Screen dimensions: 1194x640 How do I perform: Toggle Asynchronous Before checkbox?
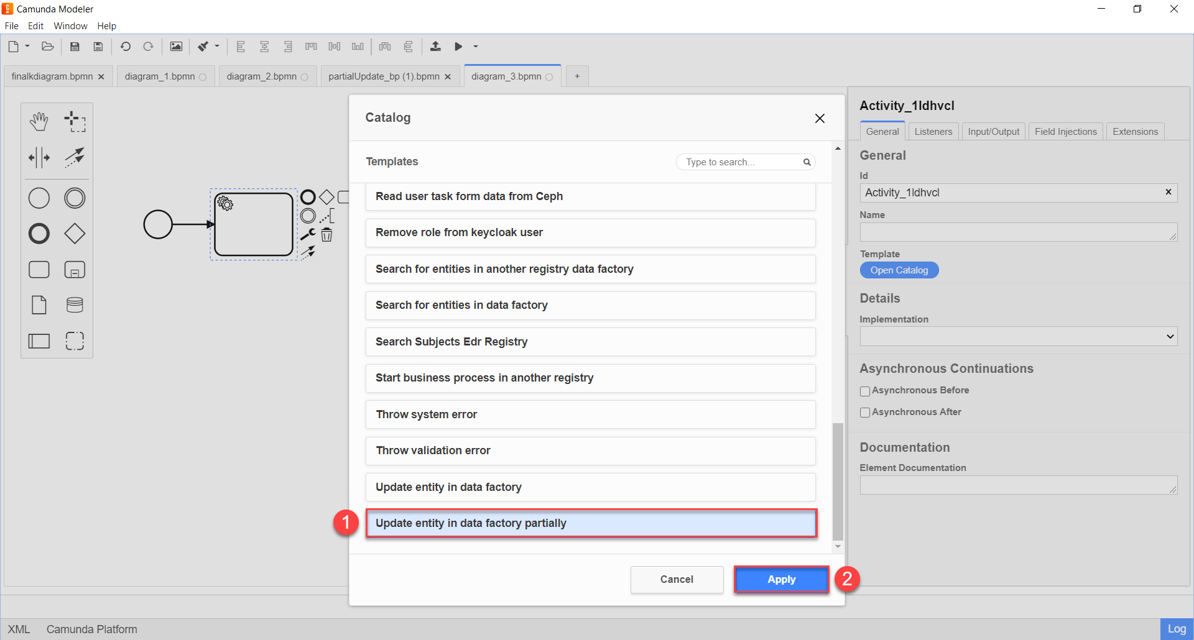865,391
